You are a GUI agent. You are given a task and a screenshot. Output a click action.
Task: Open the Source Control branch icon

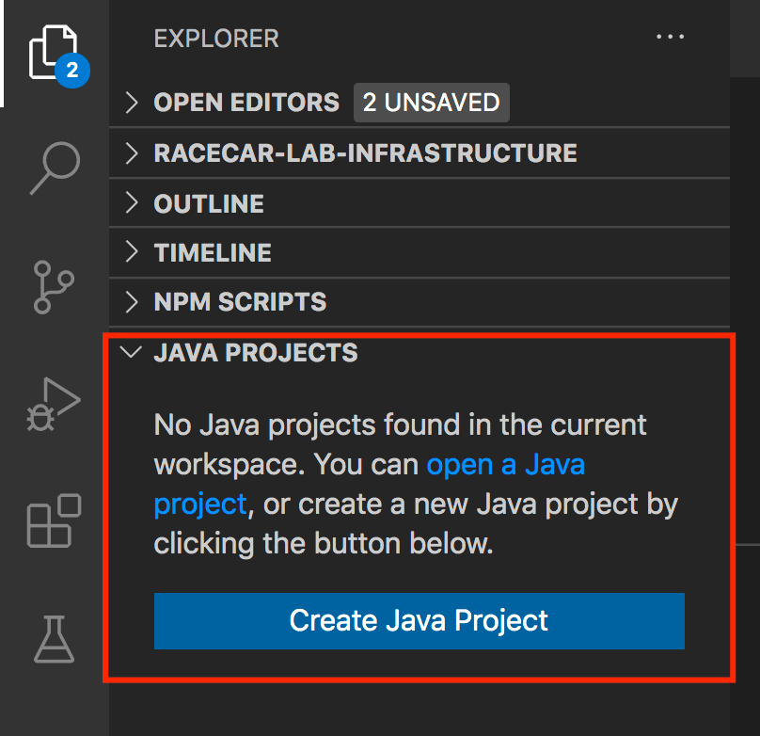(x=54, y=287)
